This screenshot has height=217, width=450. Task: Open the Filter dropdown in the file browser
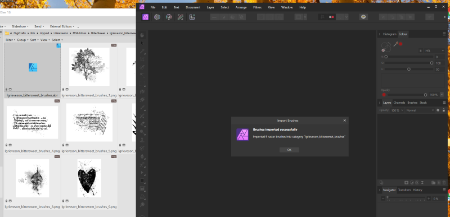tap(10, 40)
